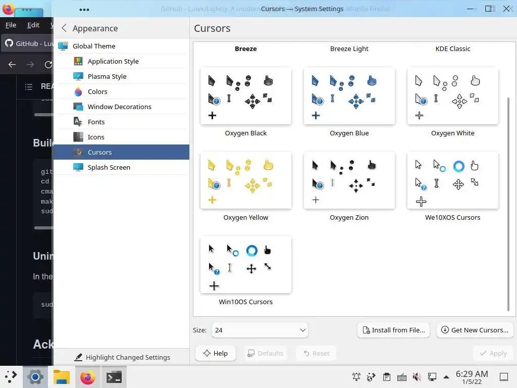Click the Icons module icon
517x388 pixels.
point(78,137)
